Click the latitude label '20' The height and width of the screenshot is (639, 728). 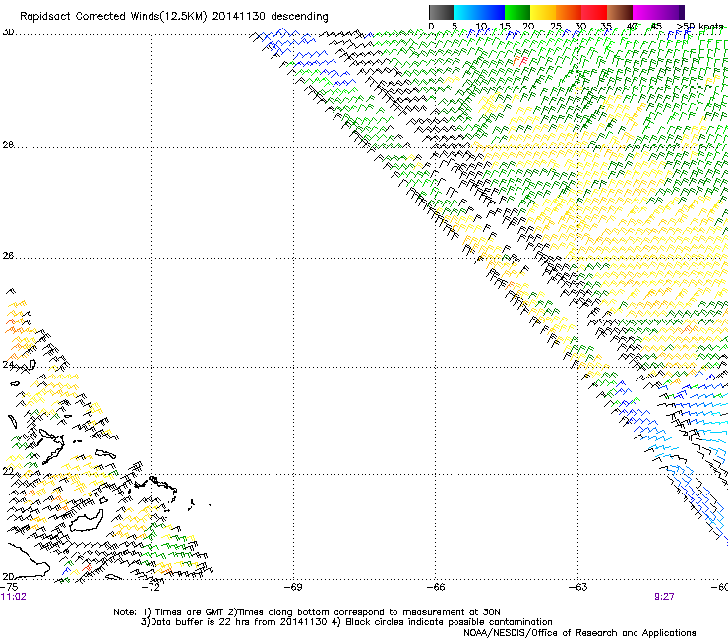pyautogui.click(x=8, y=576)
